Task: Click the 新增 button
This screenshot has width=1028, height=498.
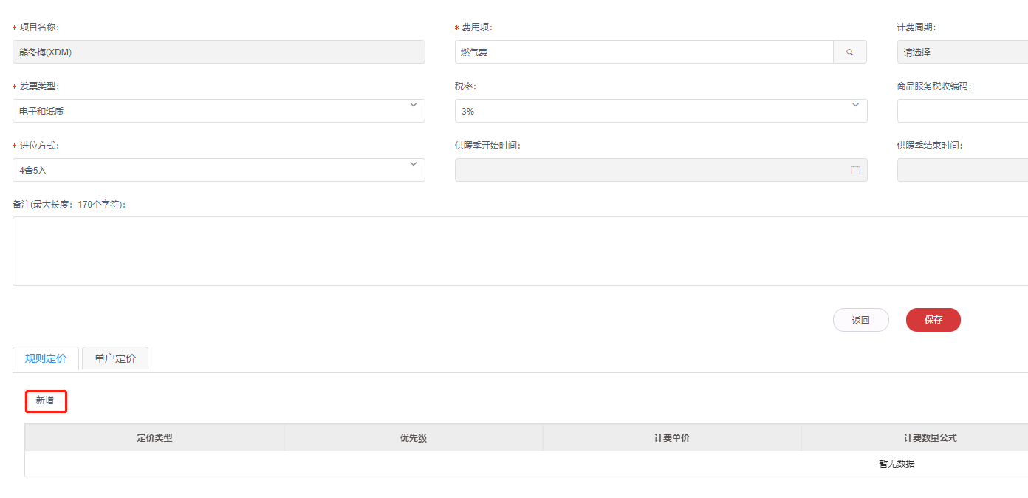Action: [x=46, y=400]
